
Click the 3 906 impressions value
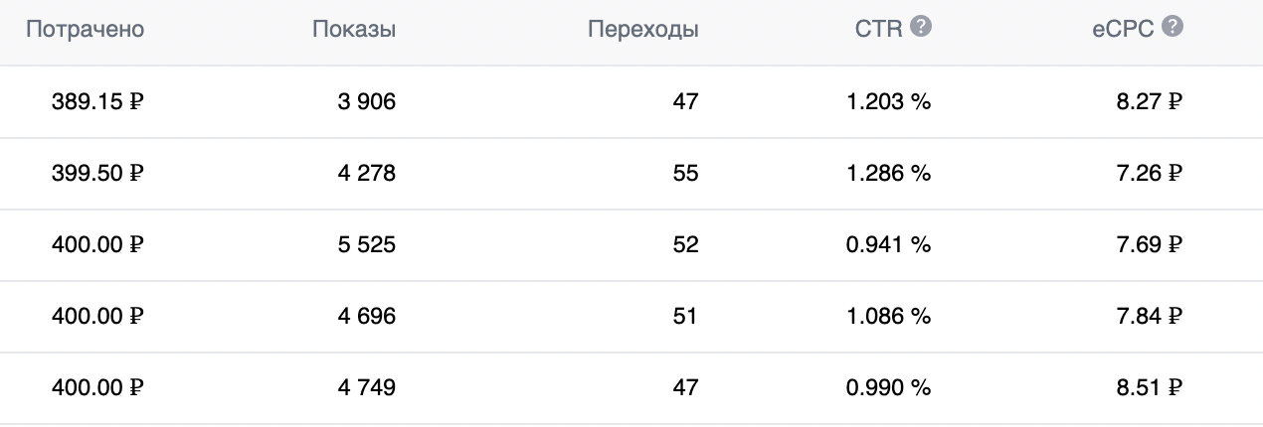click(x=368, y=101)
